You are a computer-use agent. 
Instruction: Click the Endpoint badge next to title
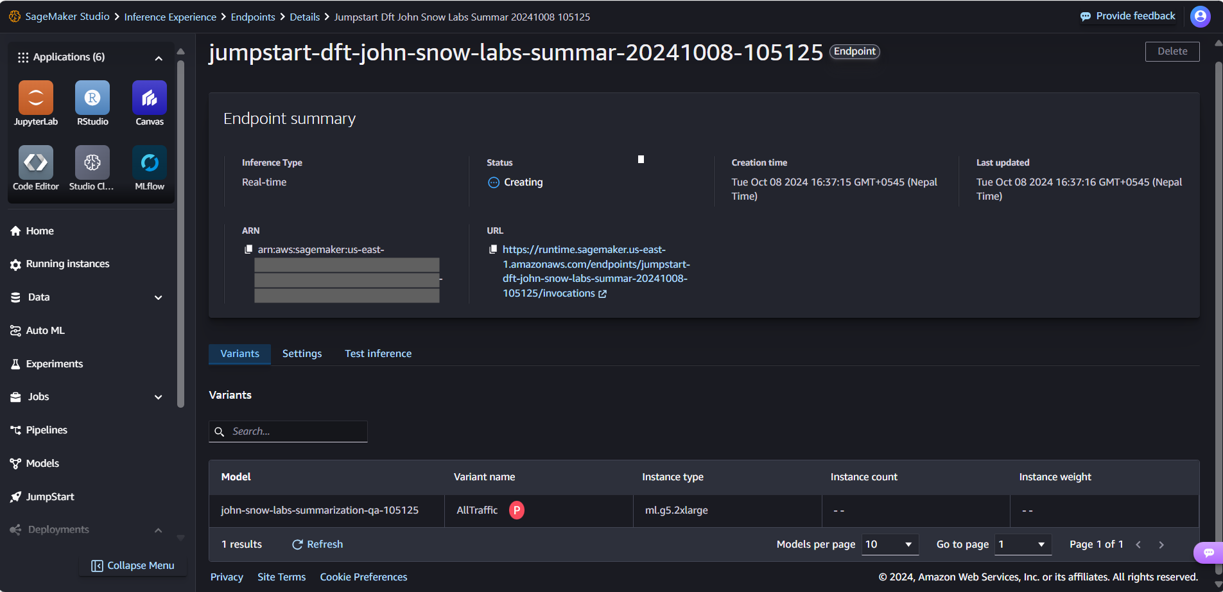(854, 51)
